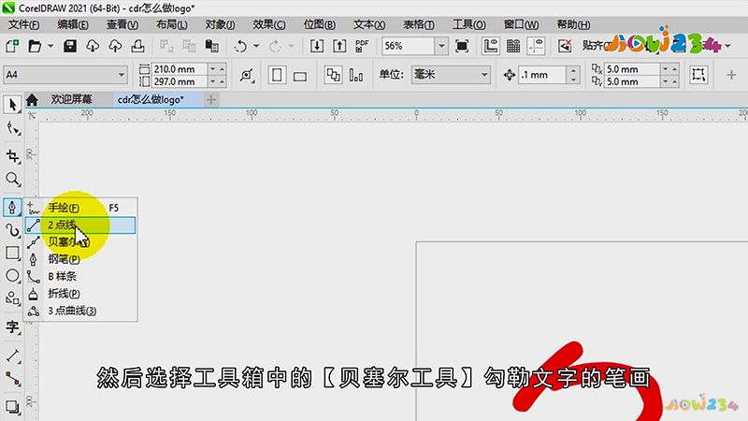
Task: Click the Print icon
Action: click(137, 46)
